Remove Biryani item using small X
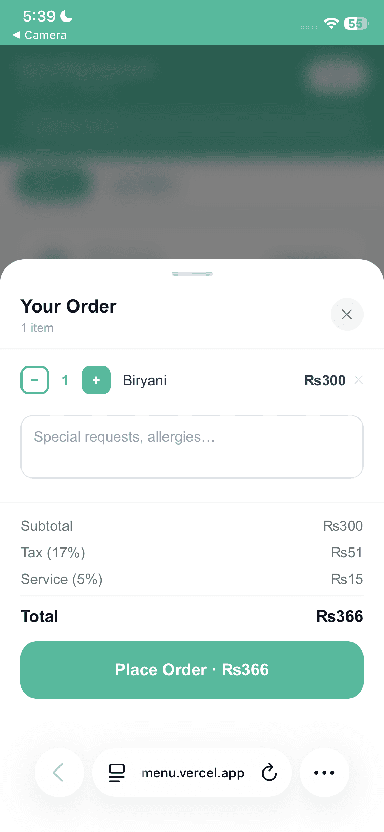 pyautogui.click(x=358, y=380)
